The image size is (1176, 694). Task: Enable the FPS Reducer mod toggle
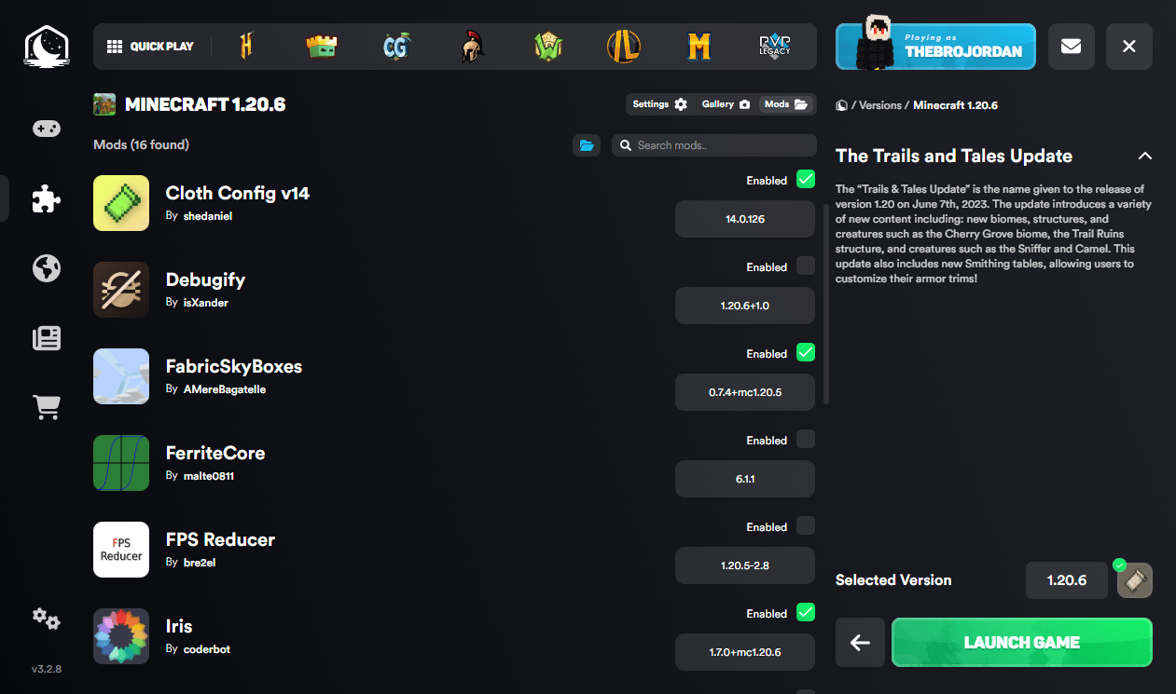804,525
